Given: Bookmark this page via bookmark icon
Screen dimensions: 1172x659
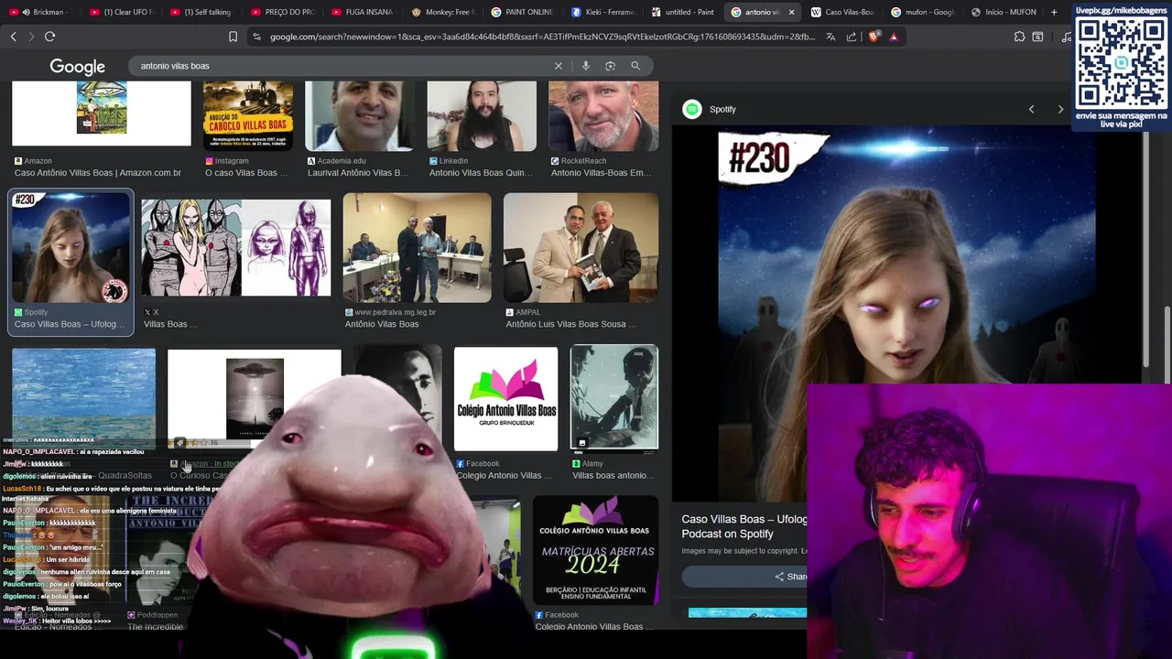Looking at the screenshot, I should click(233, 37).
